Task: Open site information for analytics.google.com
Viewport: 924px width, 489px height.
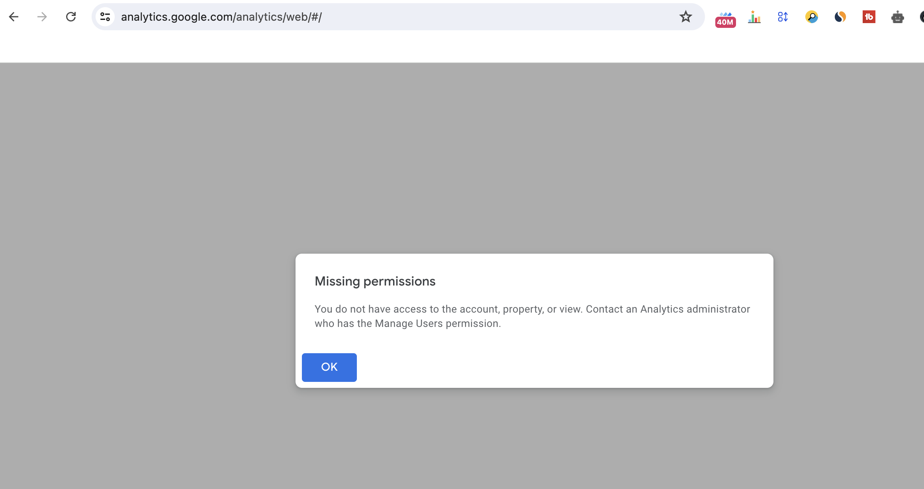Action: tap(105, 17)
